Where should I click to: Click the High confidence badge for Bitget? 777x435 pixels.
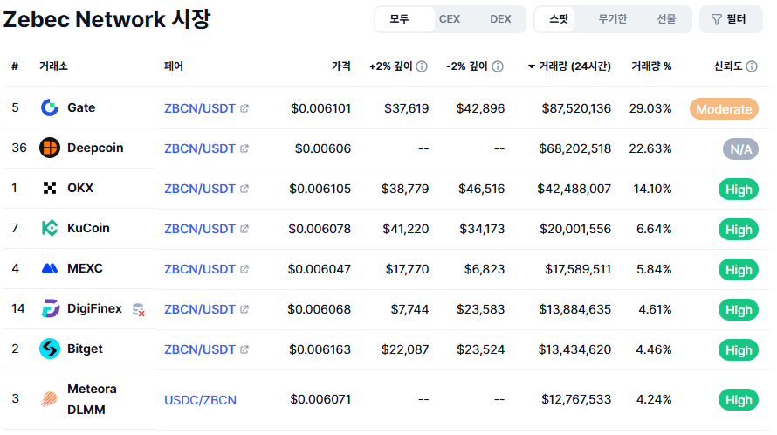739,350
